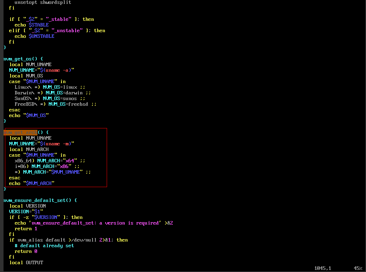Place cursor on the Linux case line
This screenshot has height=272, width=366.
(x=49, y=87)
